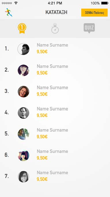Switch to the stopwatch tab

click(x=55, y=28)
